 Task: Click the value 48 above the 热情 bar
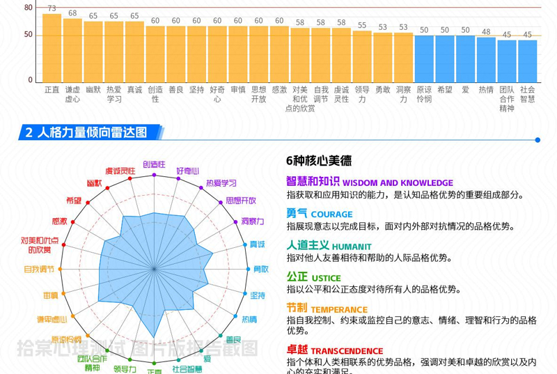point(486,32)
